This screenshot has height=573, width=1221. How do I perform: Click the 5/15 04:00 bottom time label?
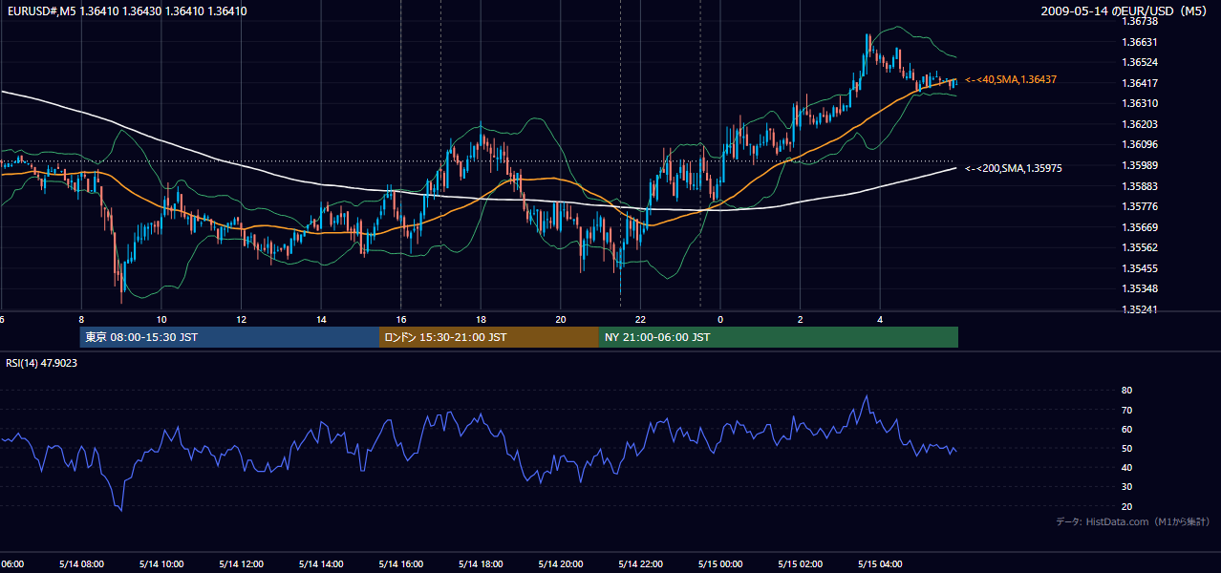[880, 564]
